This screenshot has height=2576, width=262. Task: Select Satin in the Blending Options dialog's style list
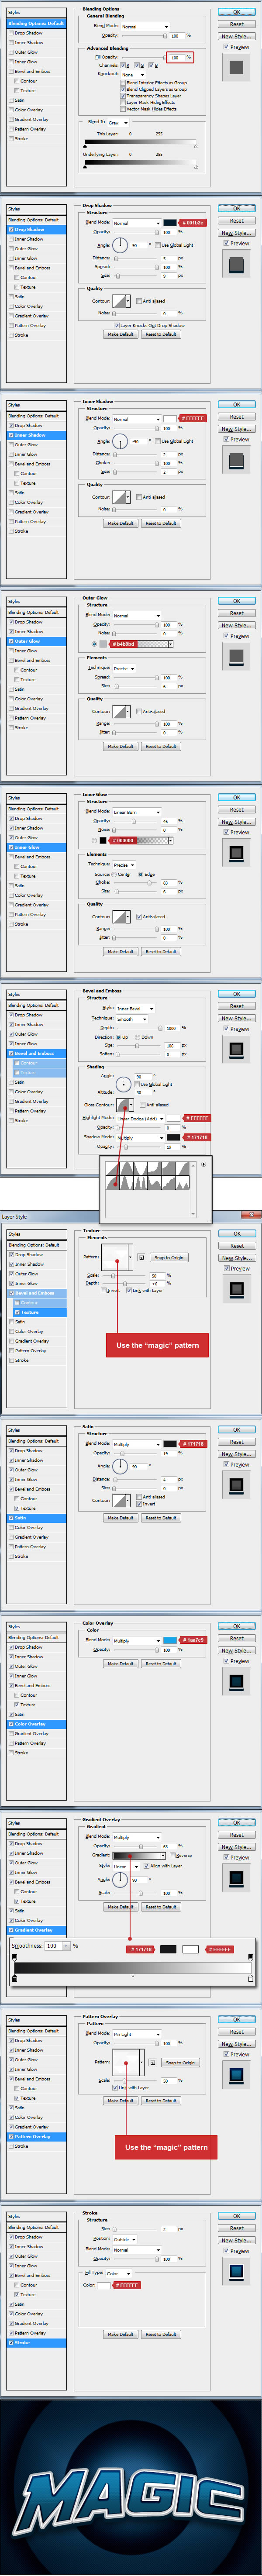pos(20,100)
